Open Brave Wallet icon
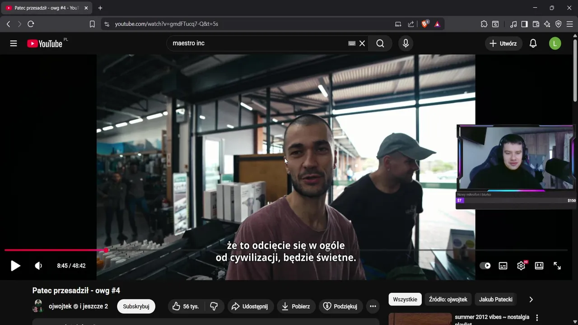 coord(536,24)
